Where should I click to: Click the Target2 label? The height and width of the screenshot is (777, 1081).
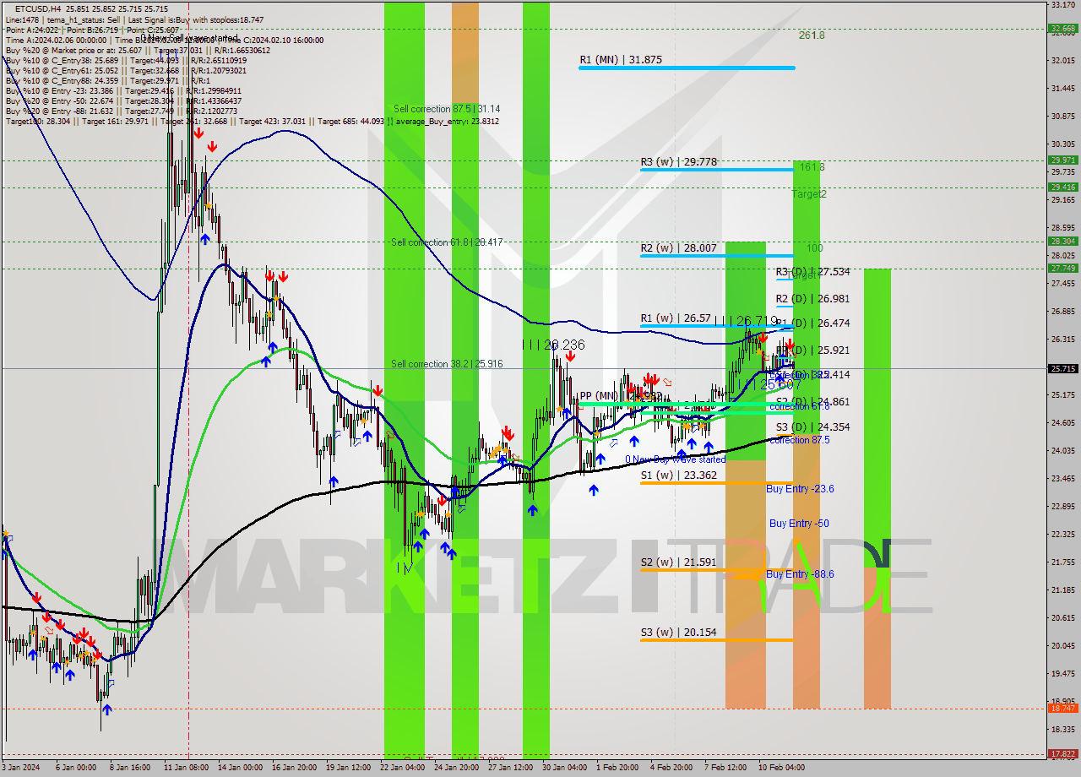tap(809, 194)
